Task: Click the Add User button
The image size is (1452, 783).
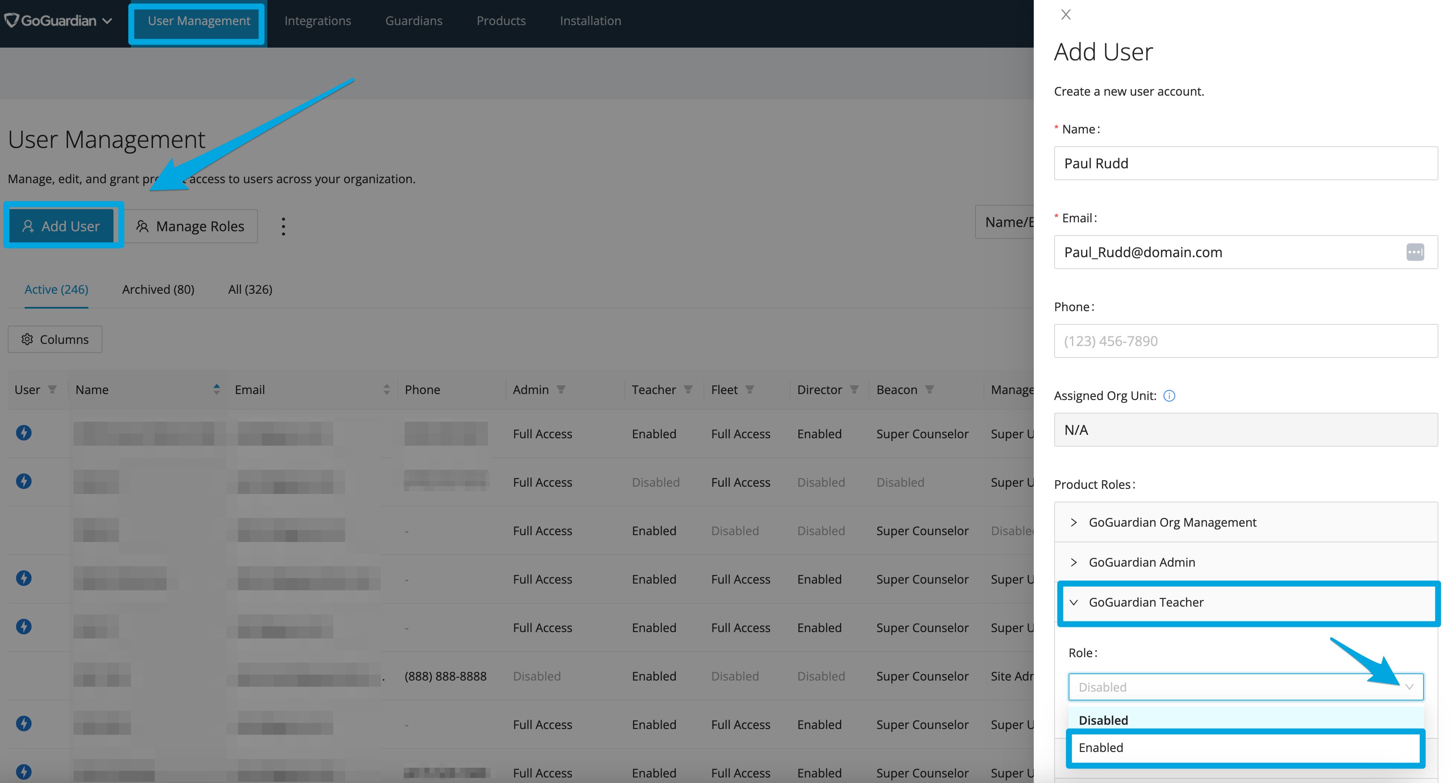Action: (62, 226)
